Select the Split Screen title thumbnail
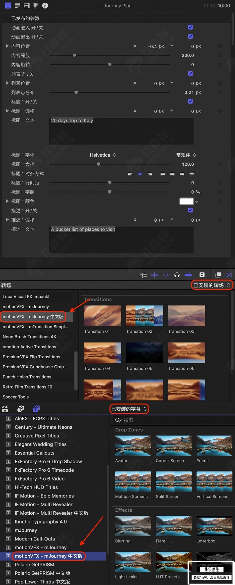The height and width of the screenshot is (585, 235). pos(174,481)
